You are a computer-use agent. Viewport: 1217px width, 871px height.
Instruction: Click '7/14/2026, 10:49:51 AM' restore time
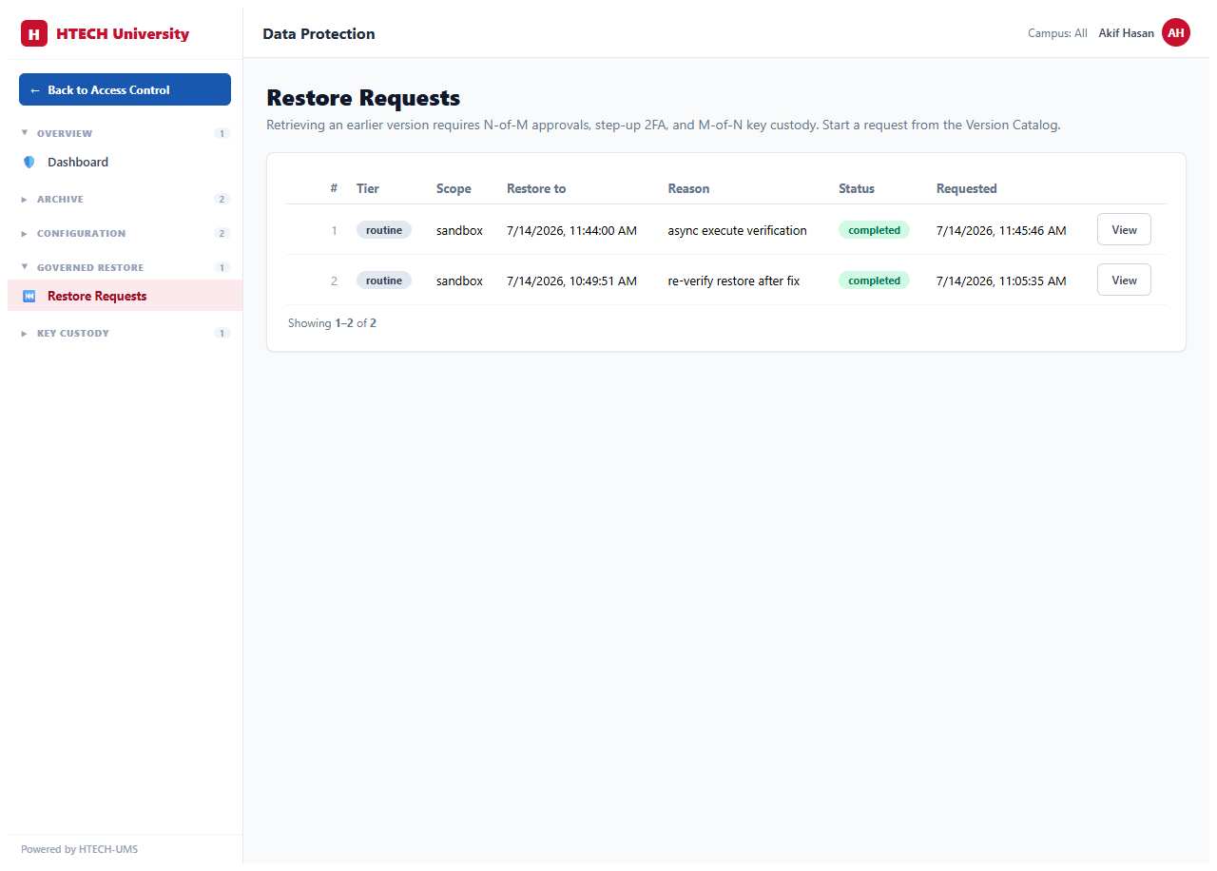pos(571,281)
